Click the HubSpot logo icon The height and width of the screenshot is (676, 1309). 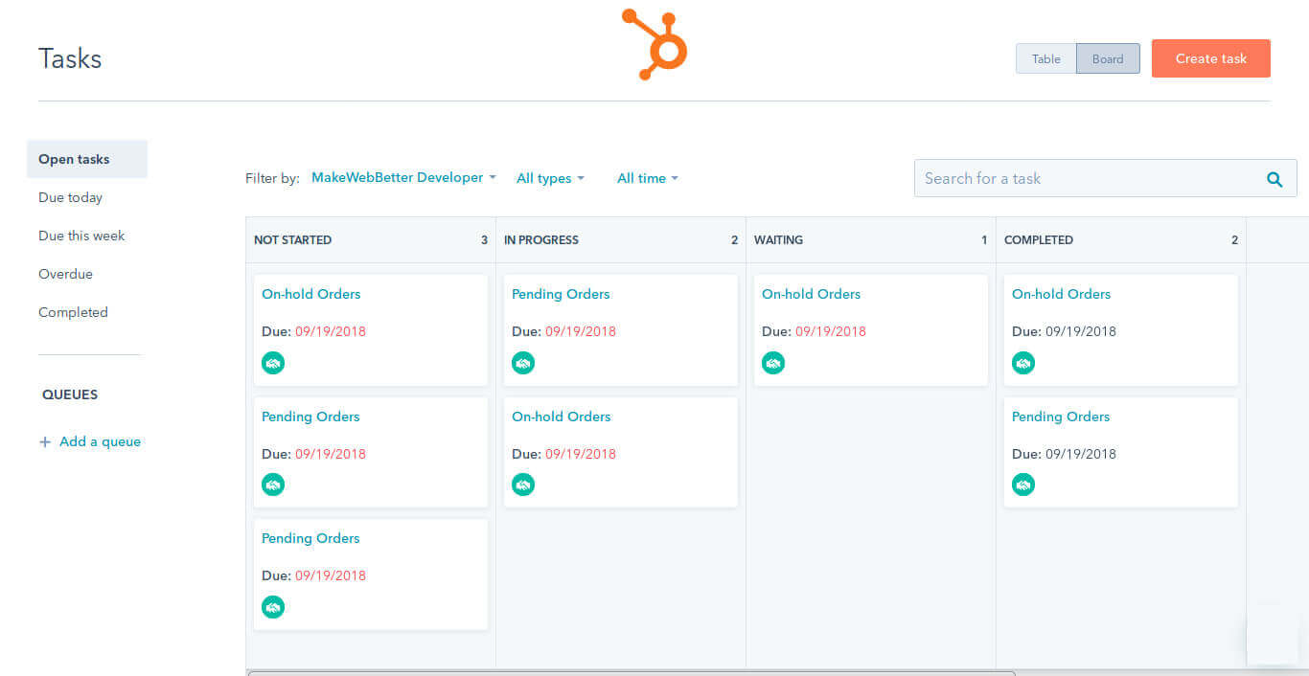pyautogui.click(x=654, y=43)
